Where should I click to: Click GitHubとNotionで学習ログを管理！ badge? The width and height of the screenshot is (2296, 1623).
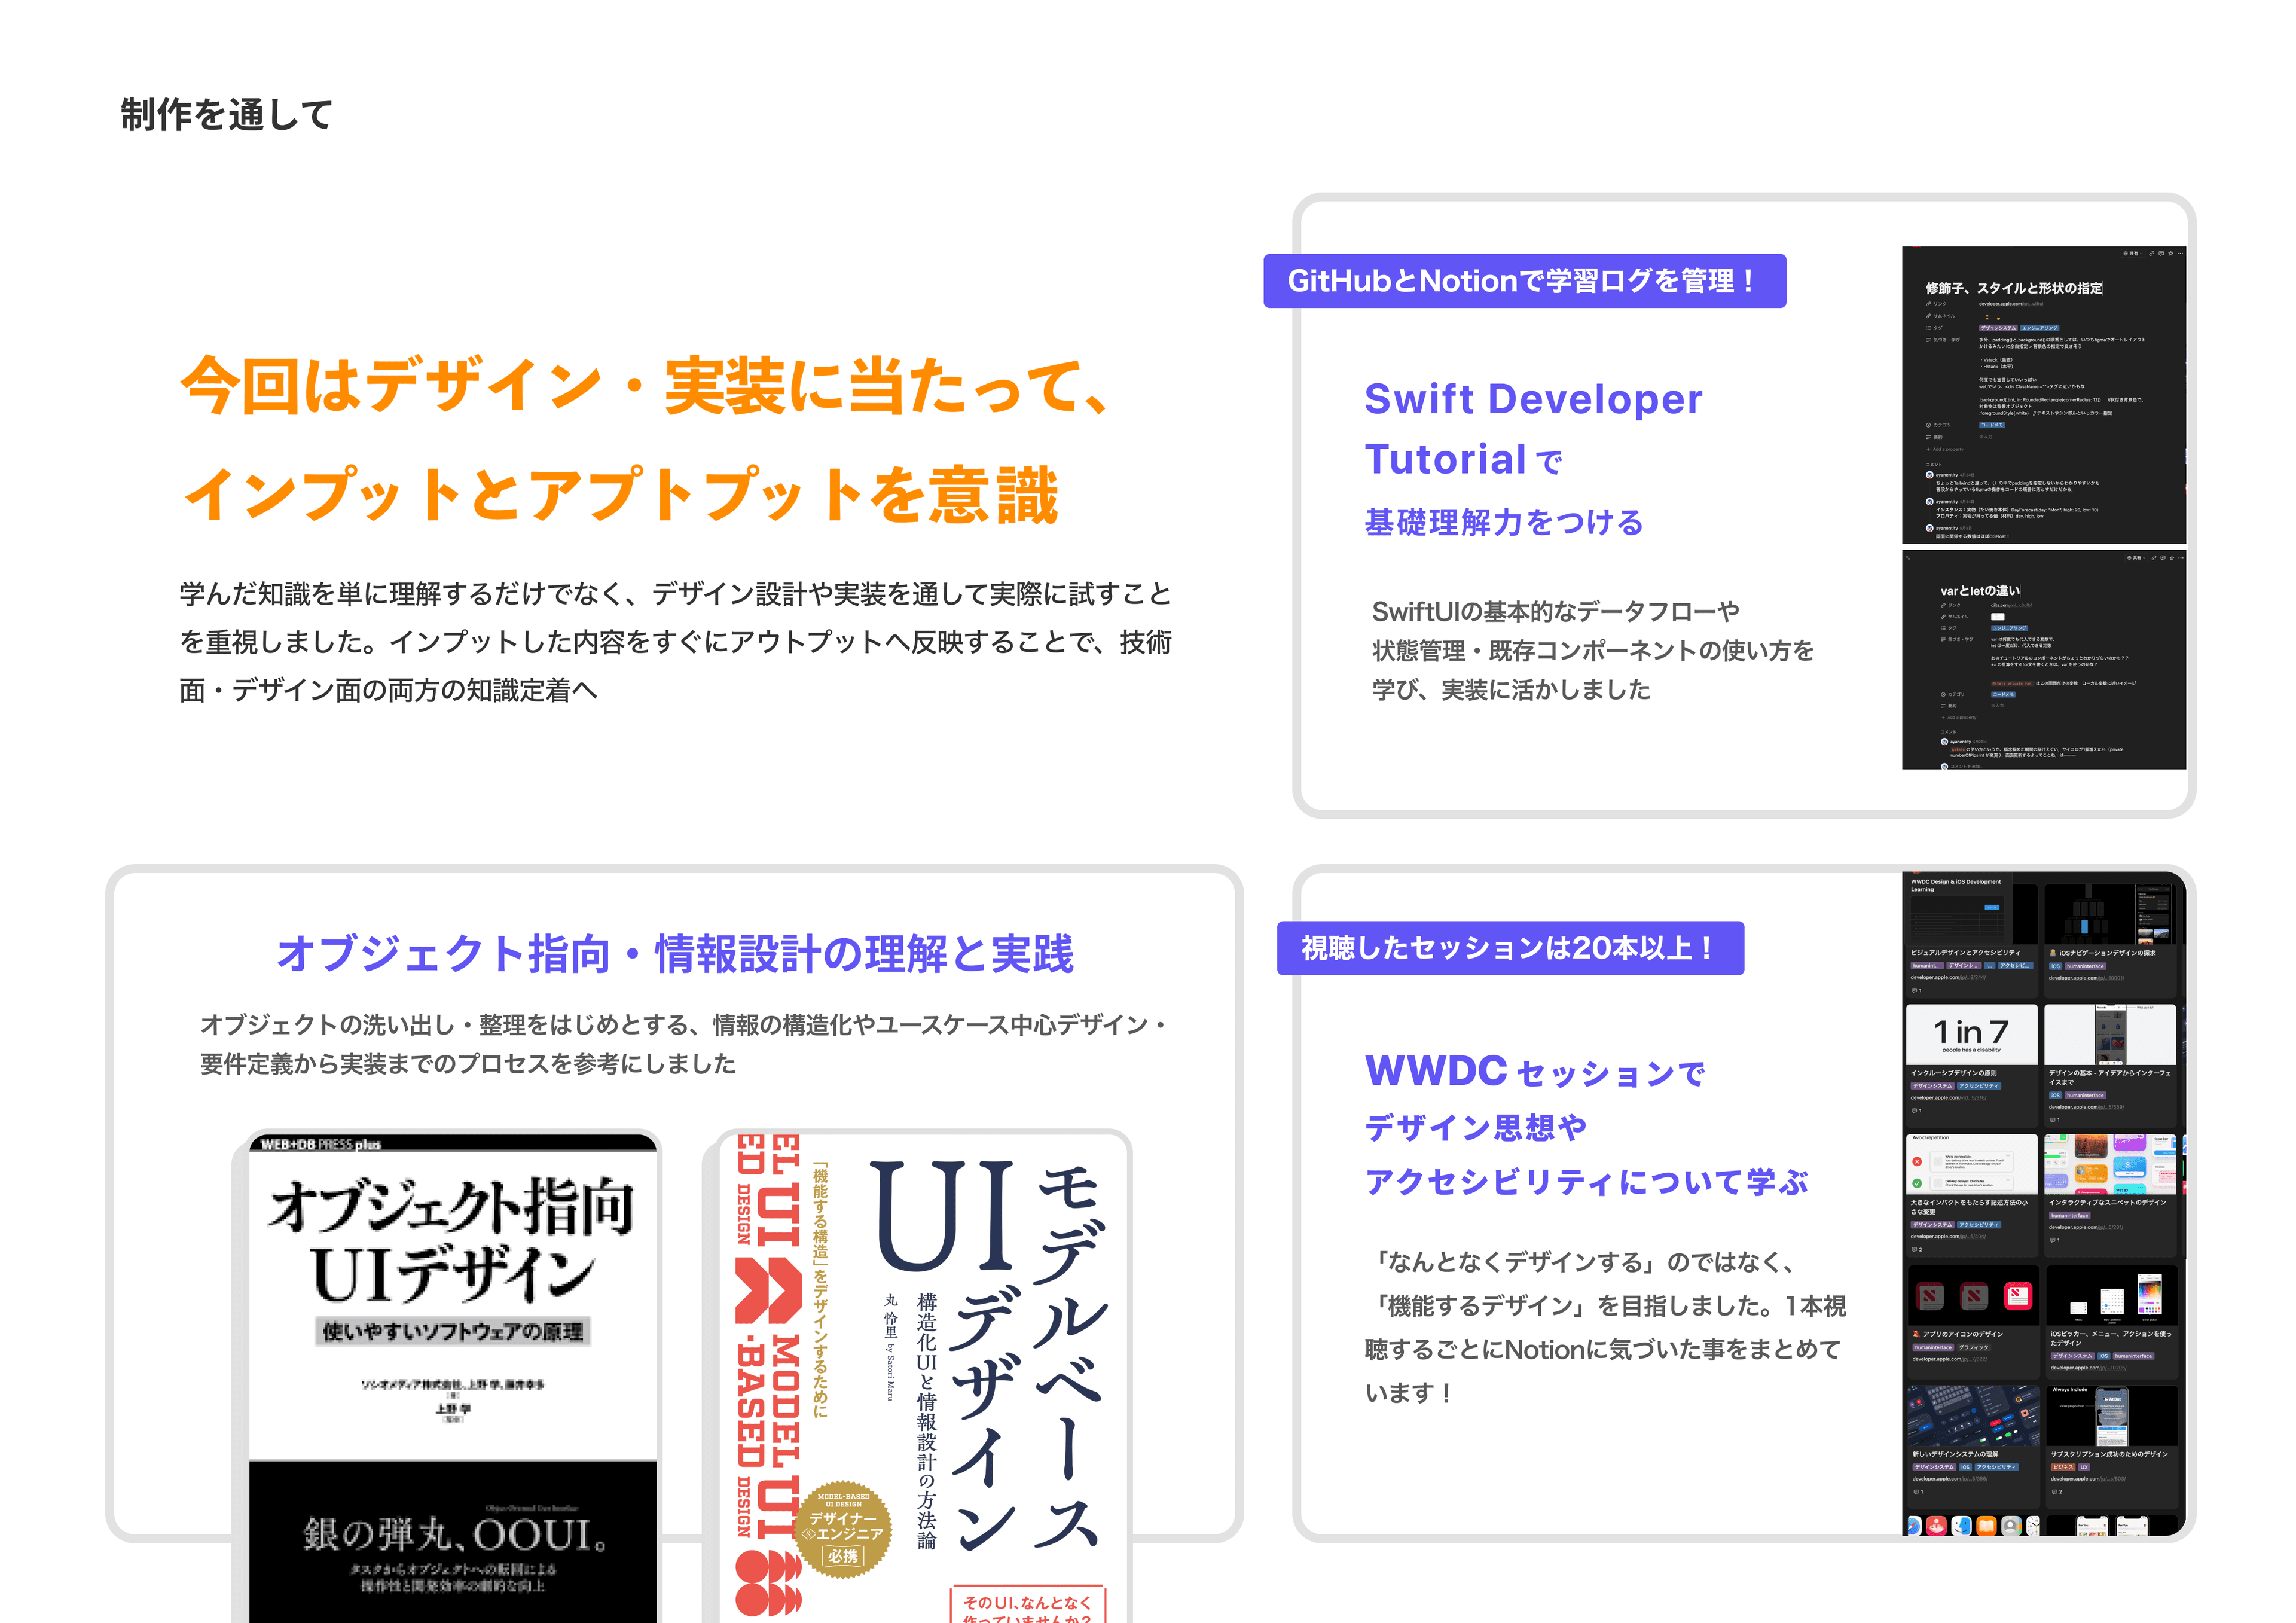tap(1524, 281)
